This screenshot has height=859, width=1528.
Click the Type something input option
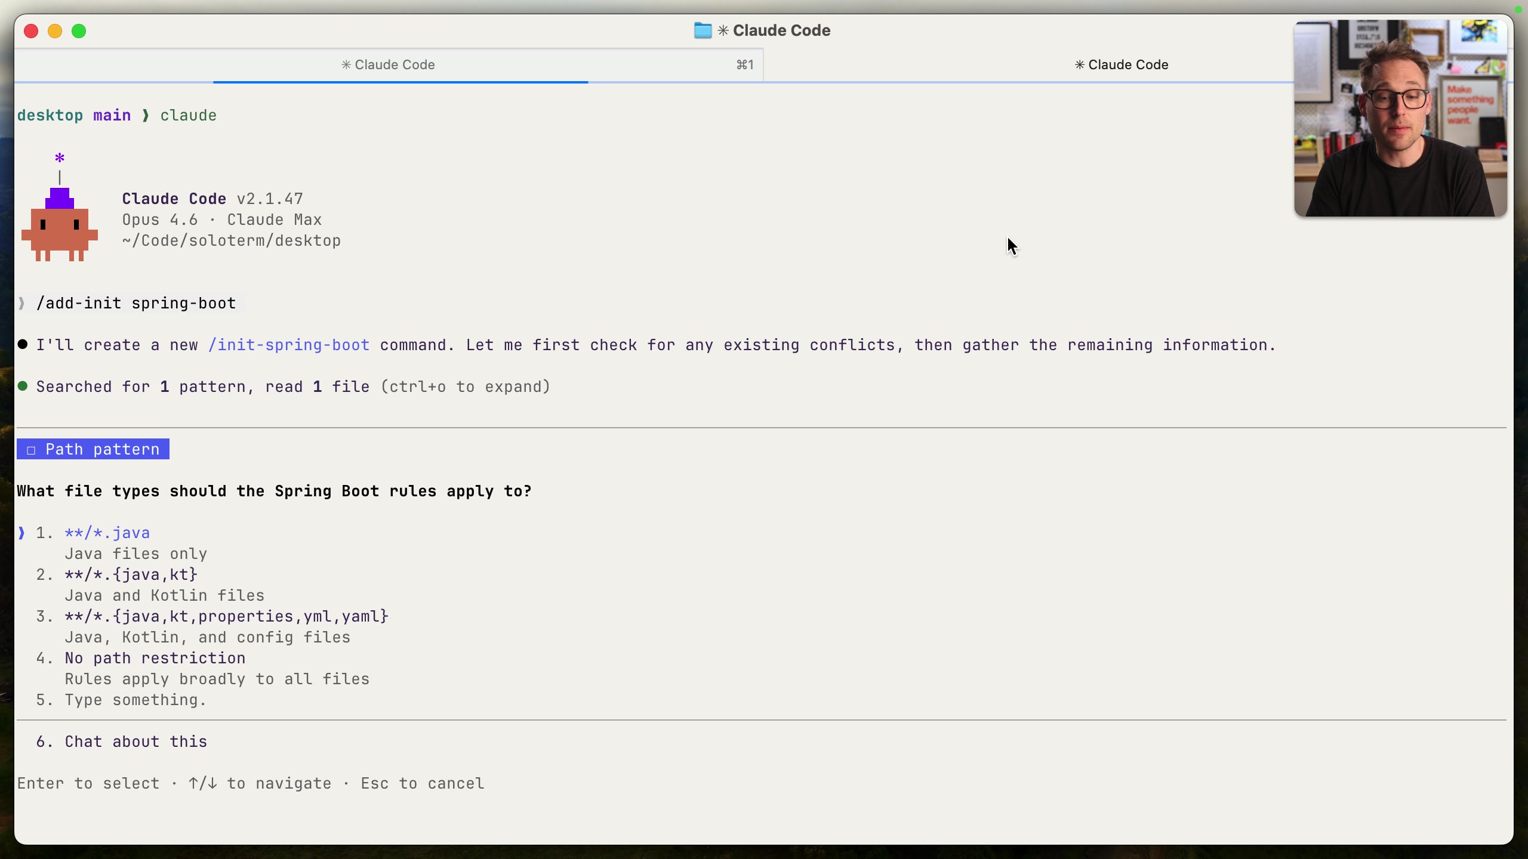(x=136, y=700)
